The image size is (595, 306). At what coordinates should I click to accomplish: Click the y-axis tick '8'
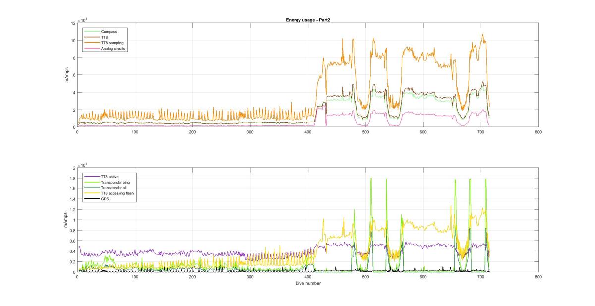point(73,58)
